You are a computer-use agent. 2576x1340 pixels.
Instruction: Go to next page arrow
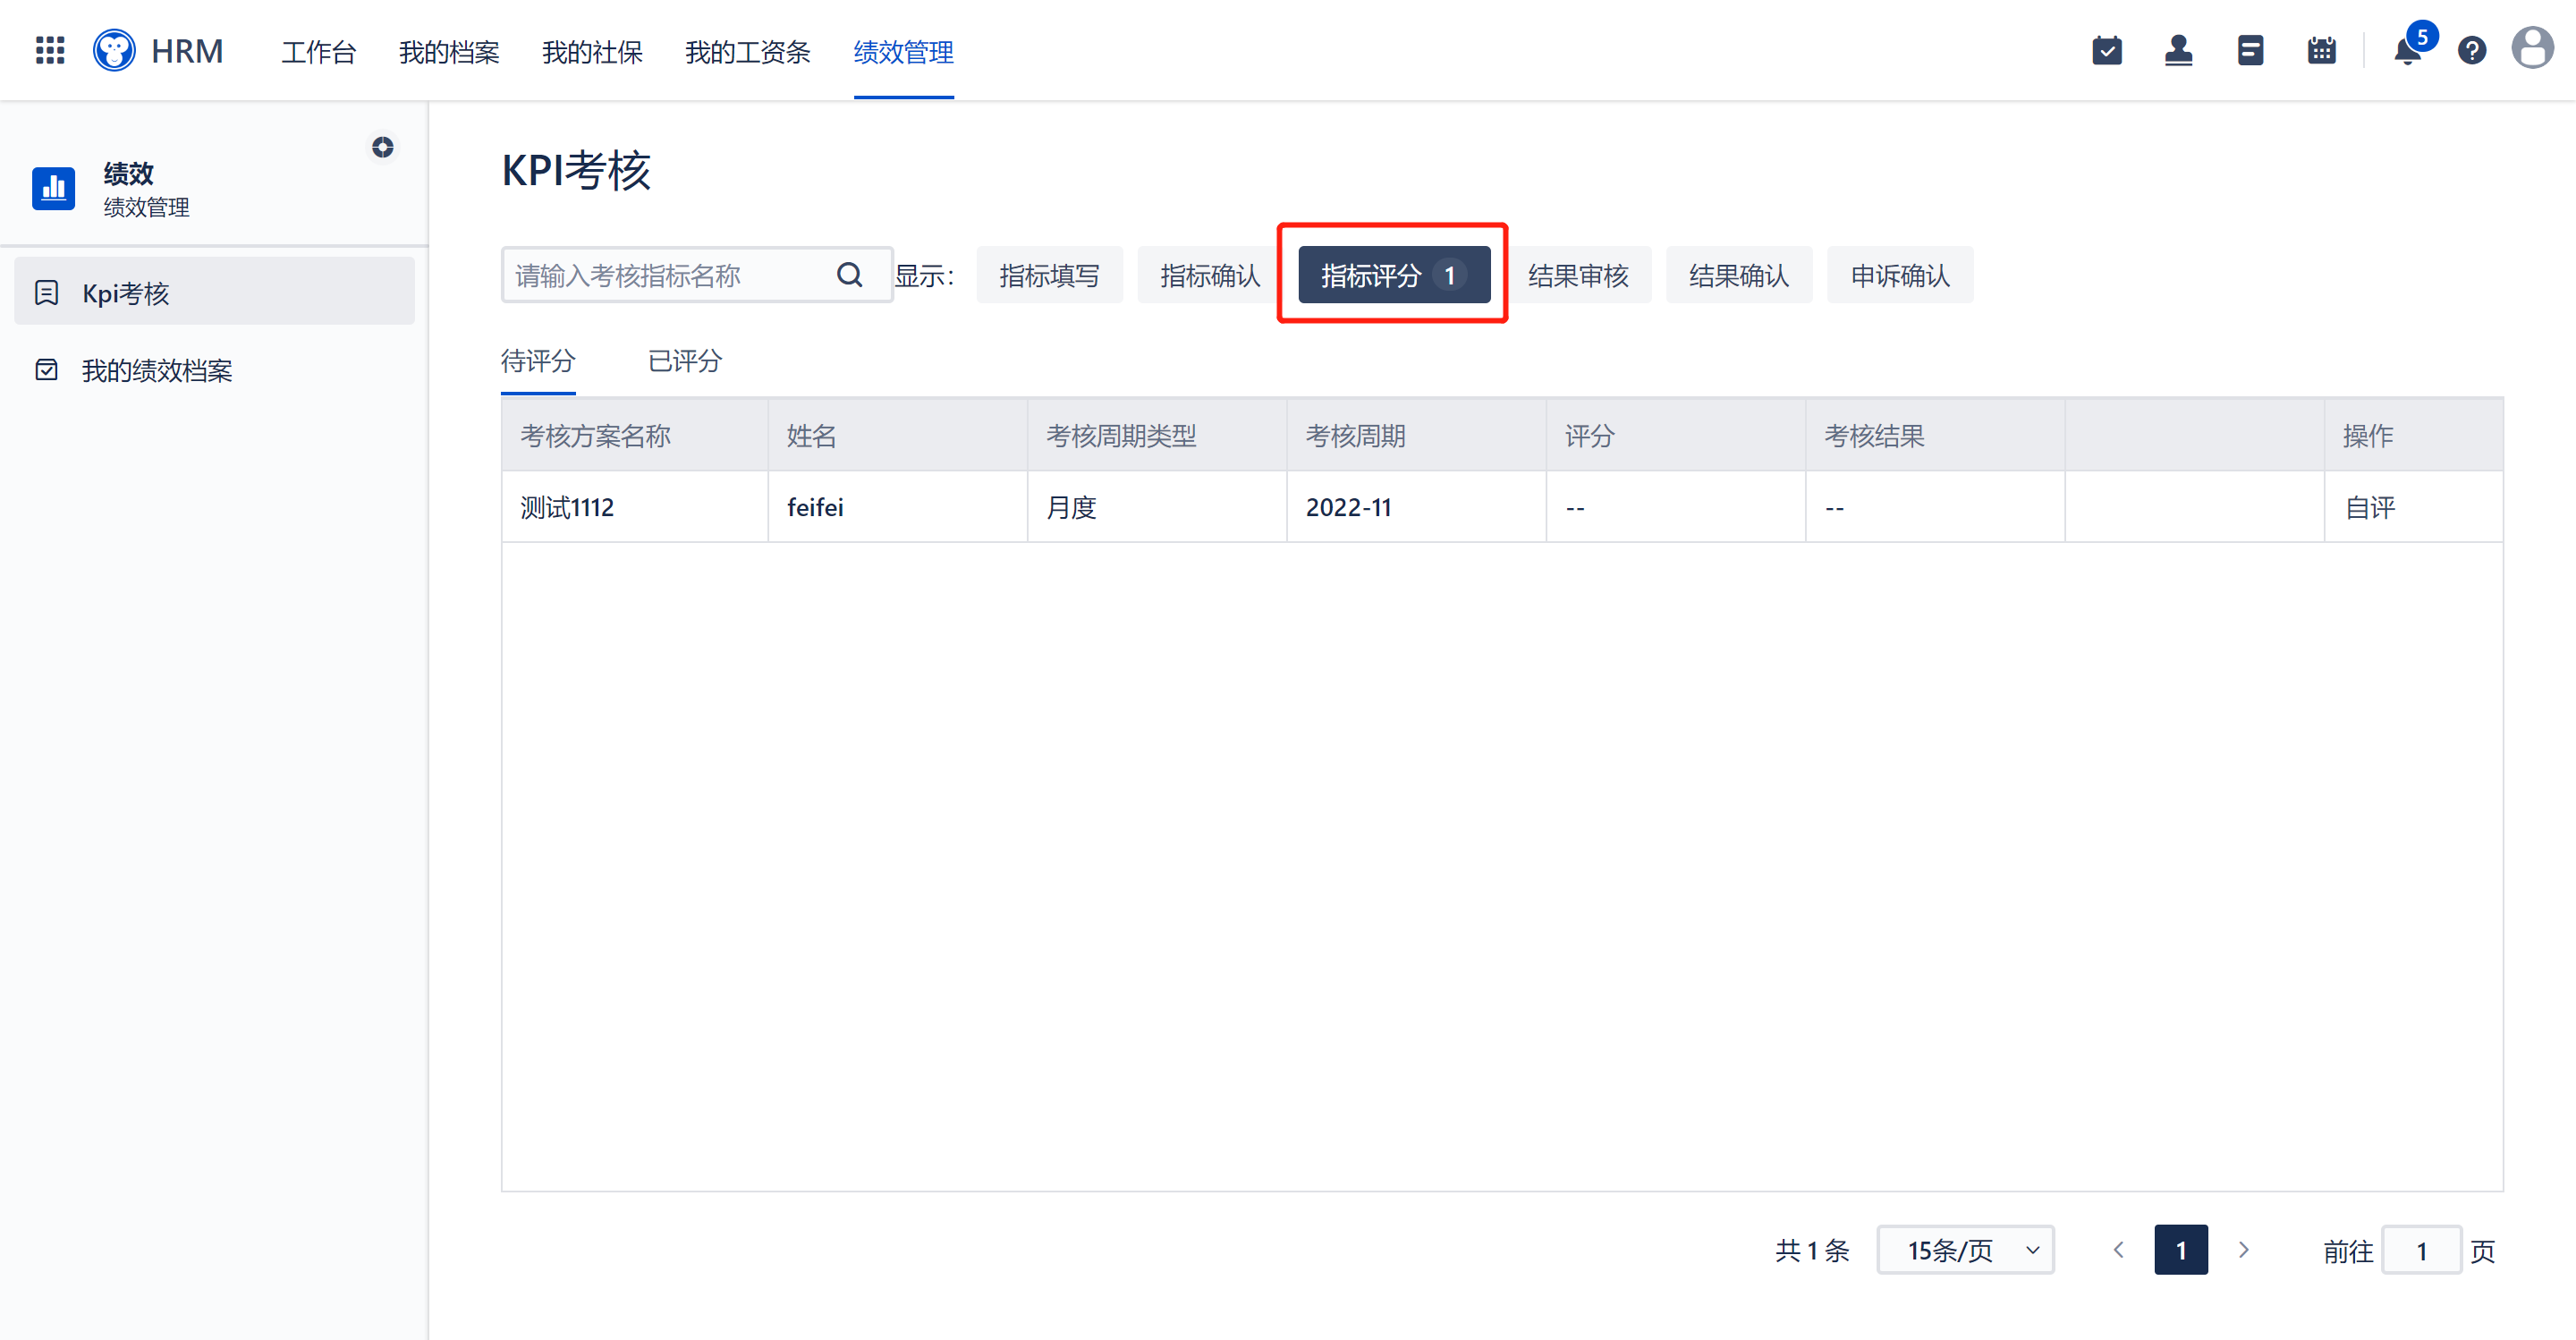(2244, 1250)
